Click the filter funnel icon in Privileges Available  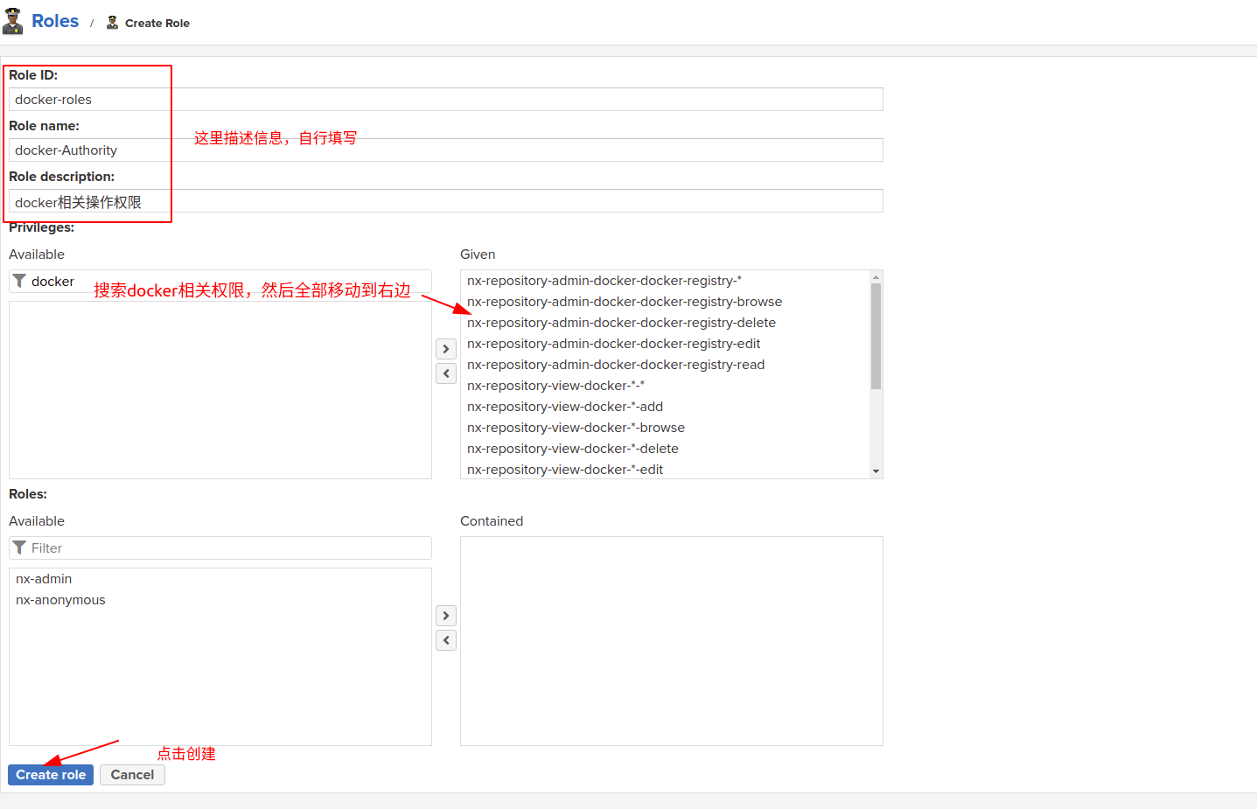tap(19, 281)
